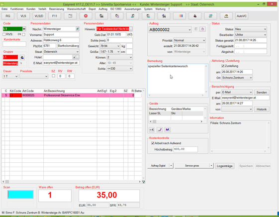279x217 pixels.
Task: Click the calendar window toolbar icon
Action: [70, 16]
